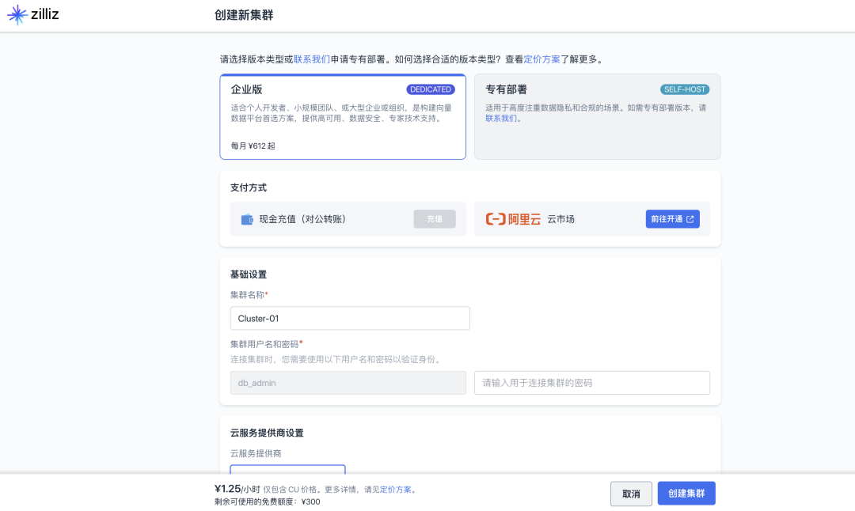Click the 前往开通 button for 云市场
This screenshot has height=511, width=855.
tap(672, 219)
